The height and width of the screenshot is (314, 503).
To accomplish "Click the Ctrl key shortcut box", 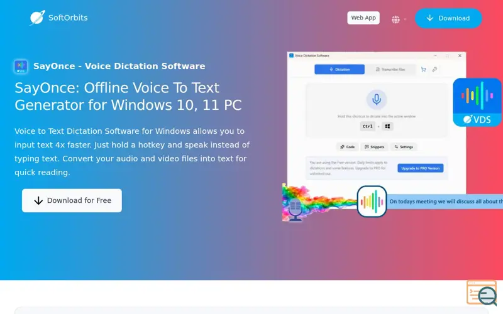I will click(x=367, y=126).
